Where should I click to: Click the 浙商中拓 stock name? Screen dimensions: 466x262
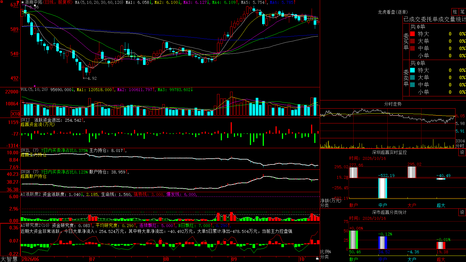click(34, 2)
